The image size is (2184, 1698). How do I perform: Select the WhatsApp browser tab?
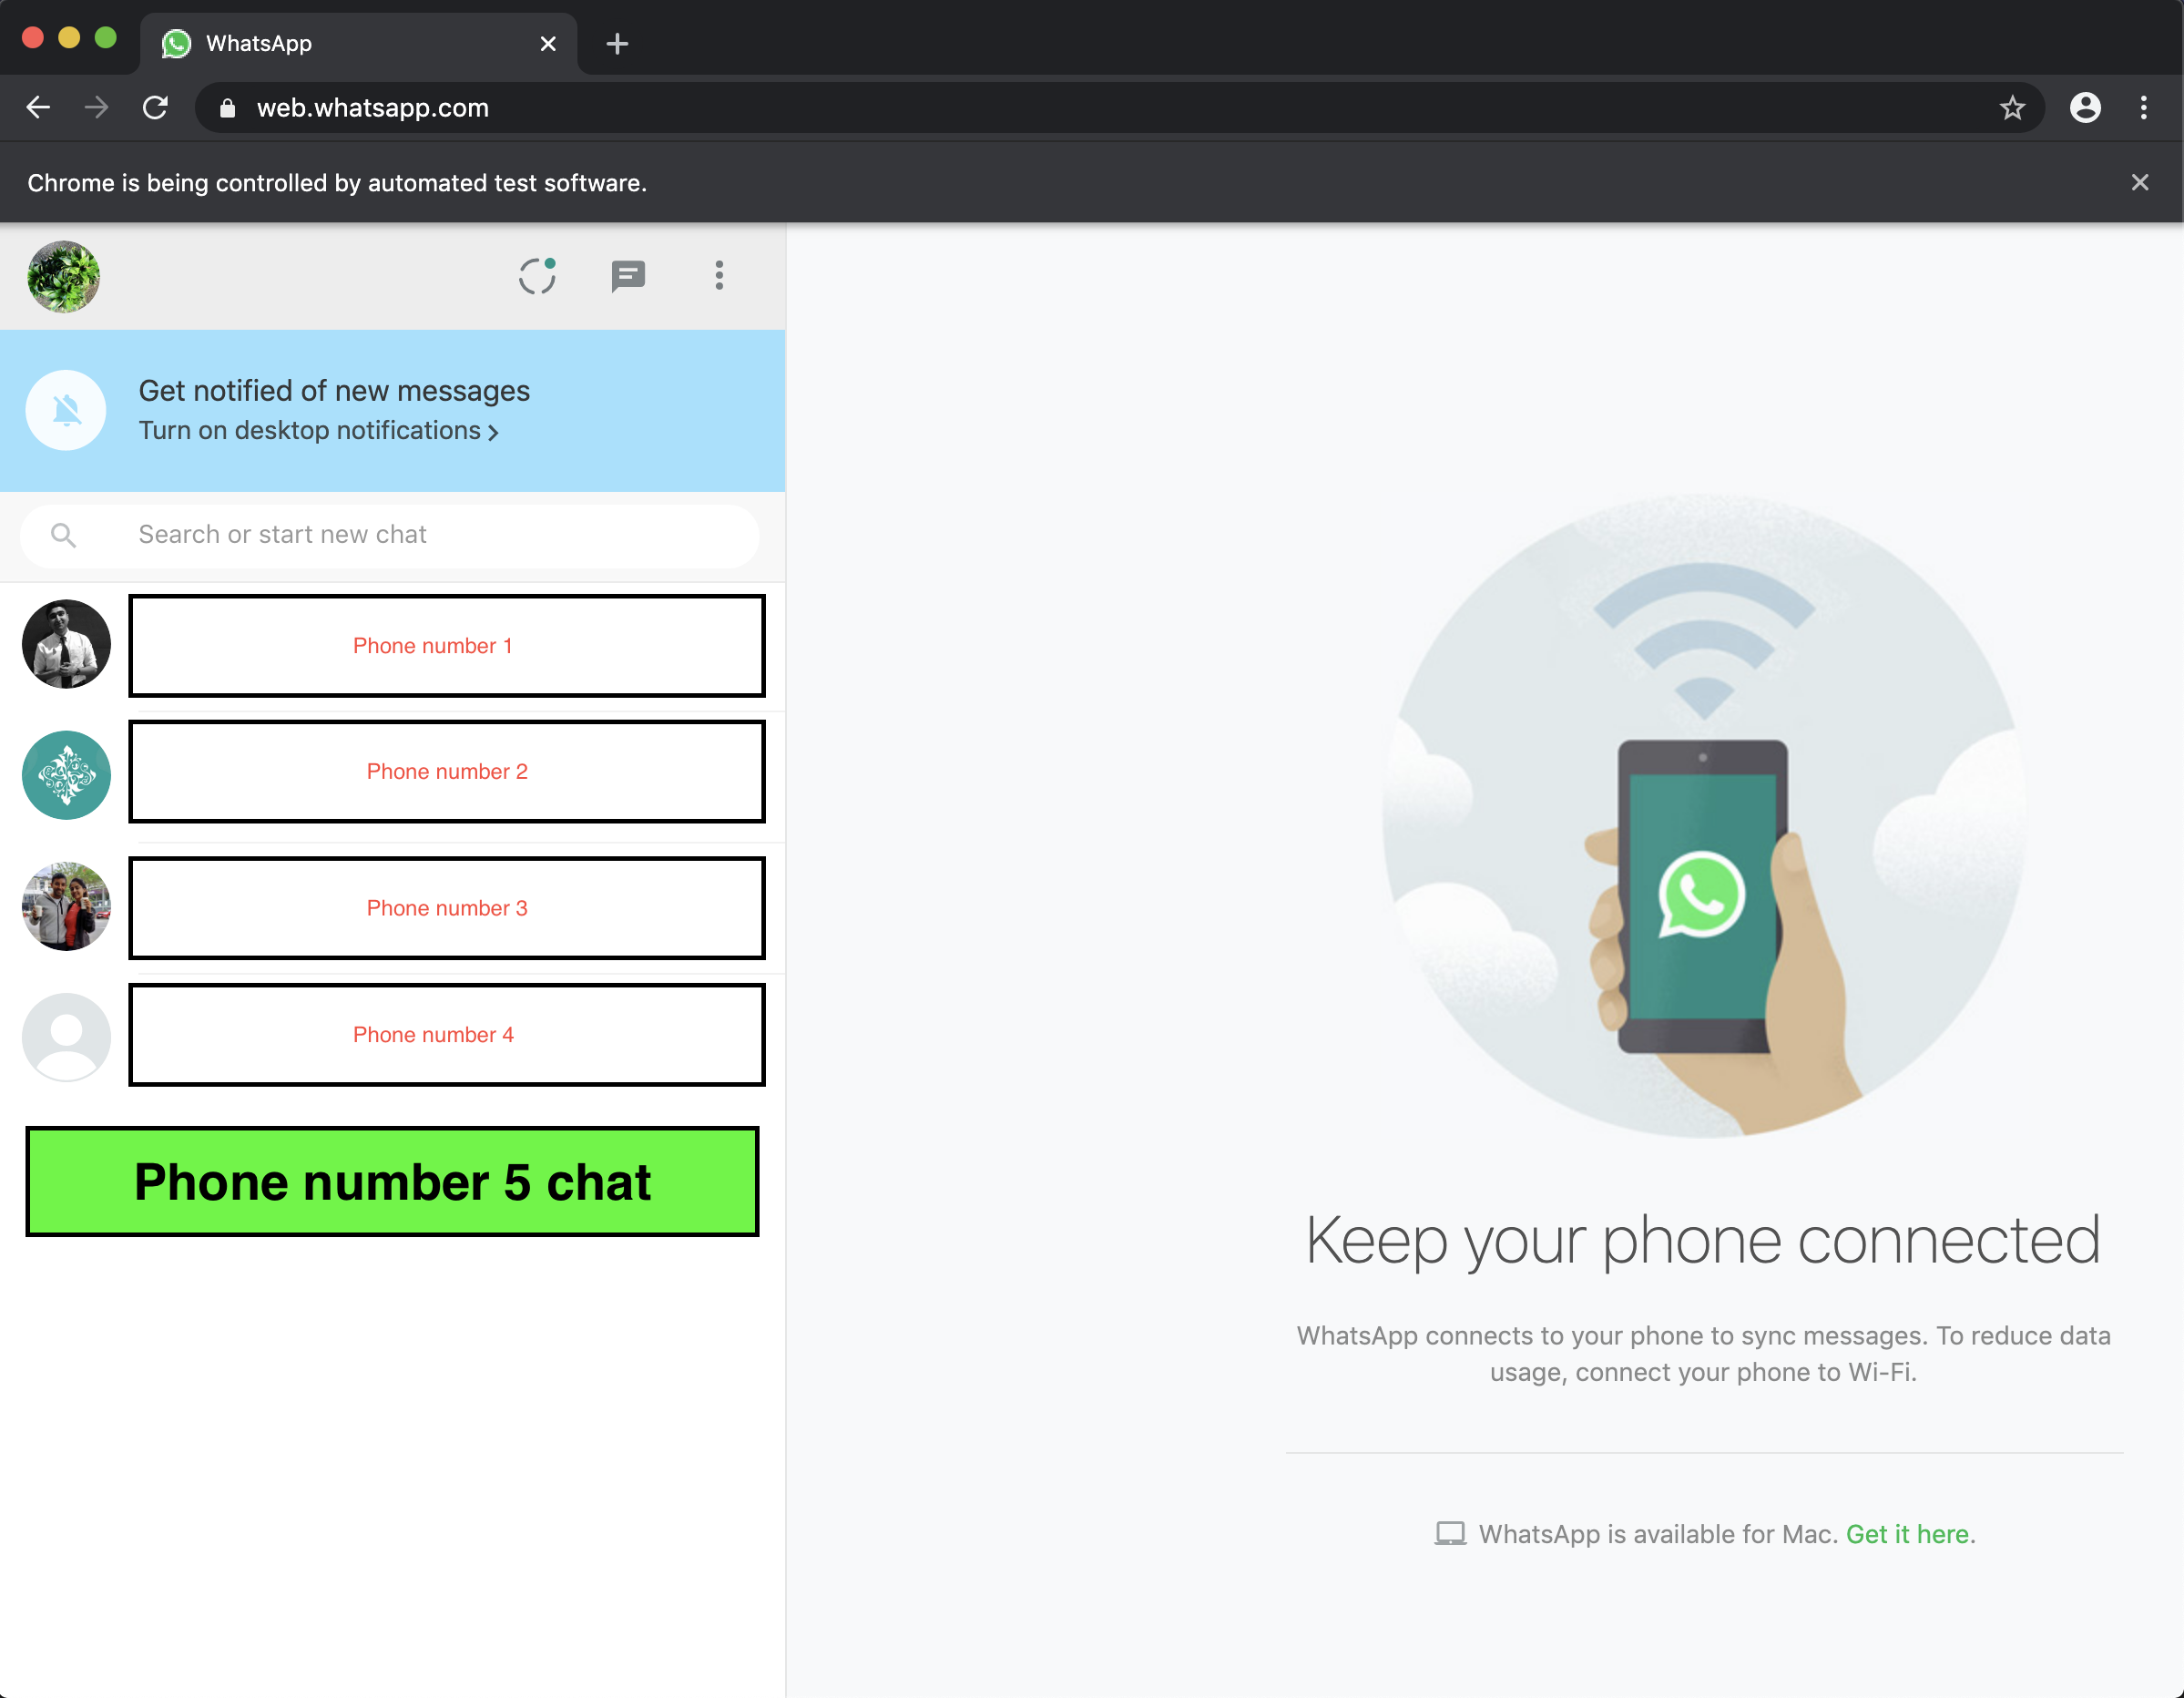358,44
